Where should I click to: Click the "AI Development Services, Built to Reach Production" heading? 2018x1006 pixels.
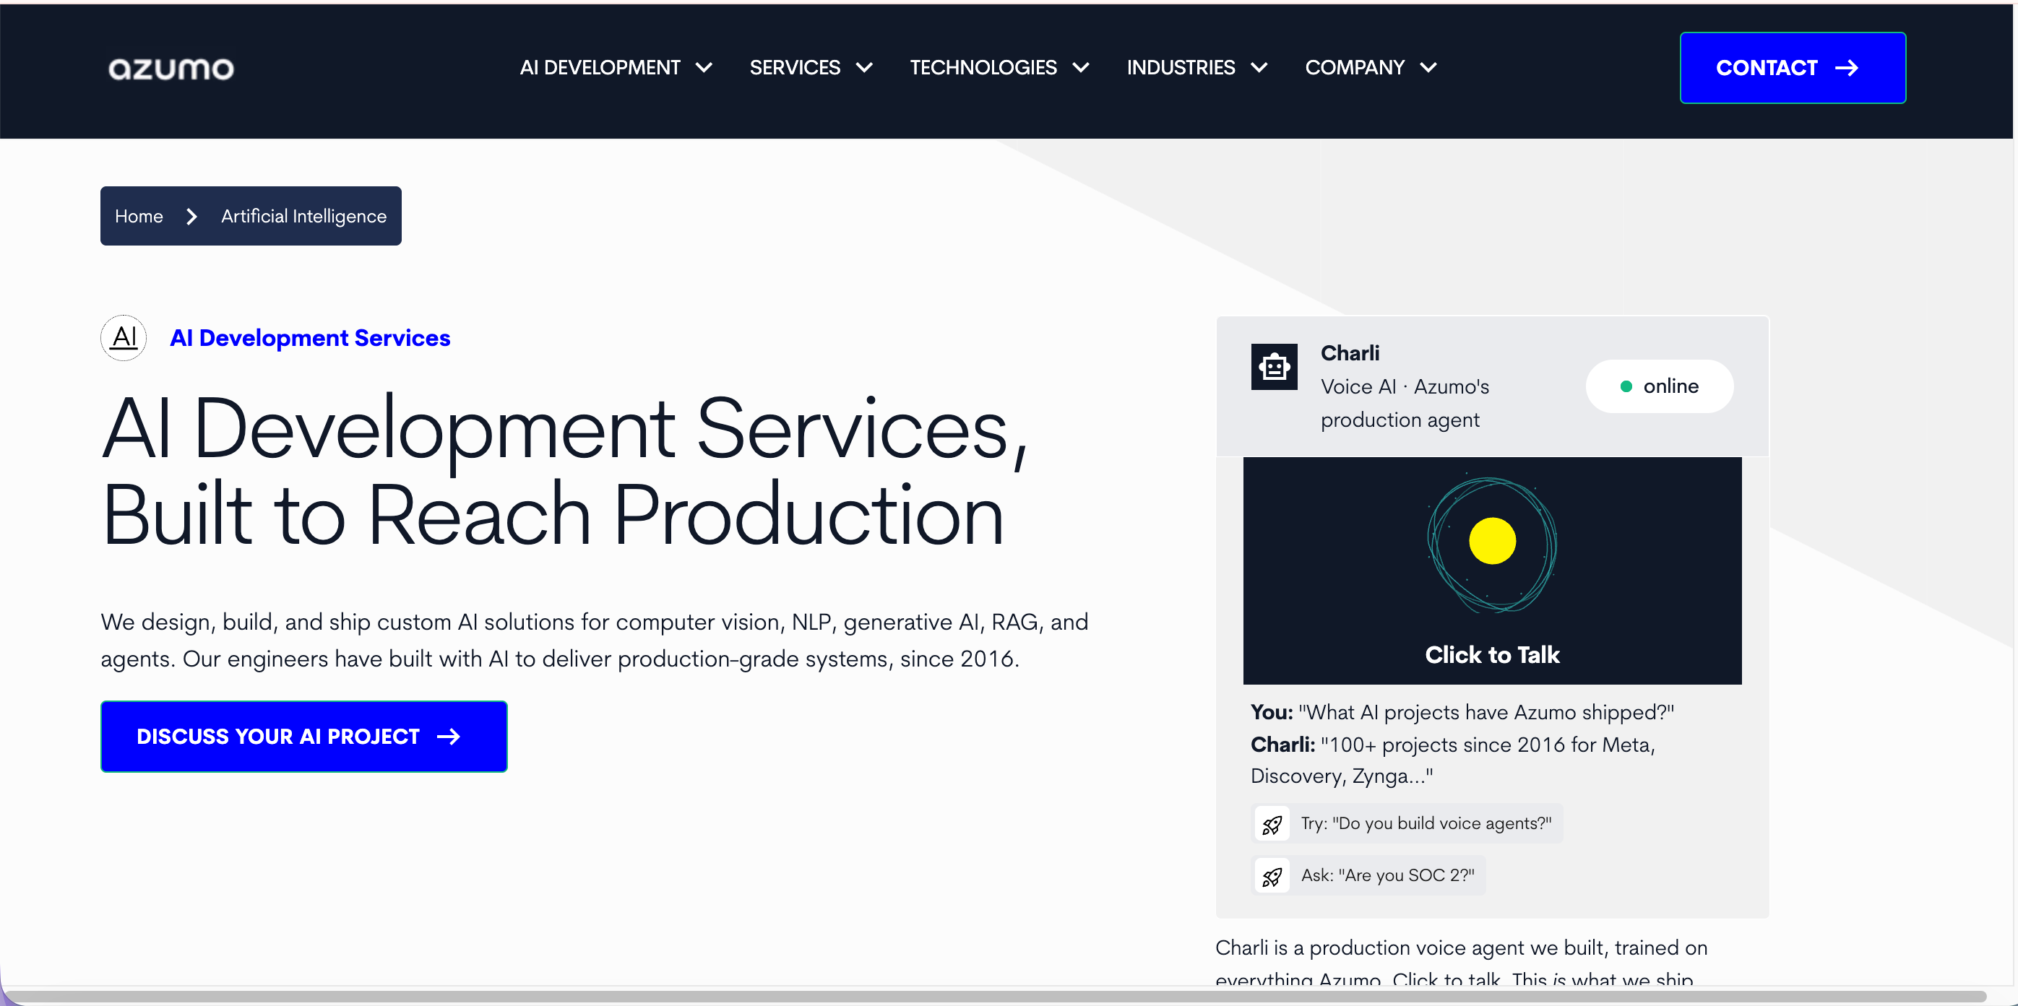(x=565, y=471)
